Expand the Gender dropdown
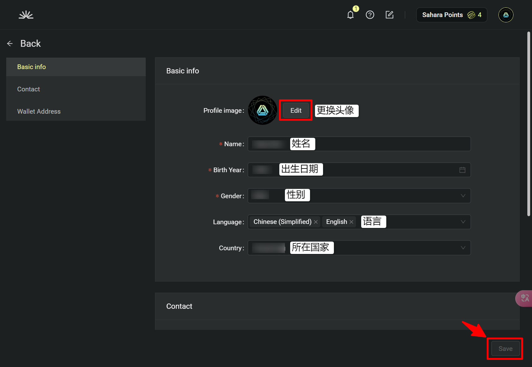Viewport: 532px width, 367px height. 463,196
